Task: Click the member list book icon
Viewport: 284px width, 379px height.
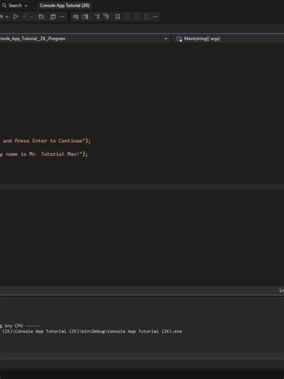Action: click(x=85, y=17)
